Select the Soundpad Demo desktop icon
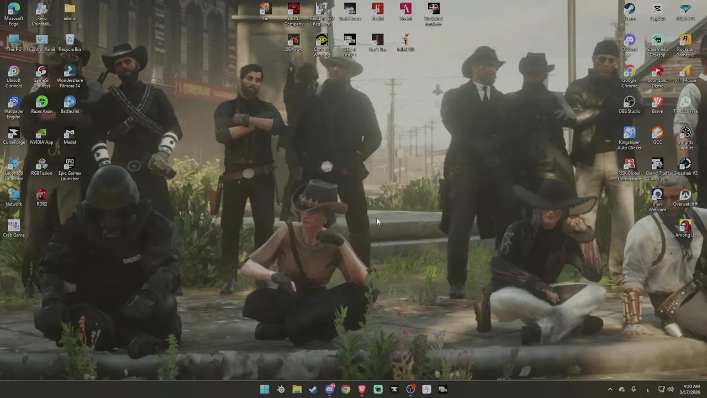Screen dimensions: 707x398 657,76
